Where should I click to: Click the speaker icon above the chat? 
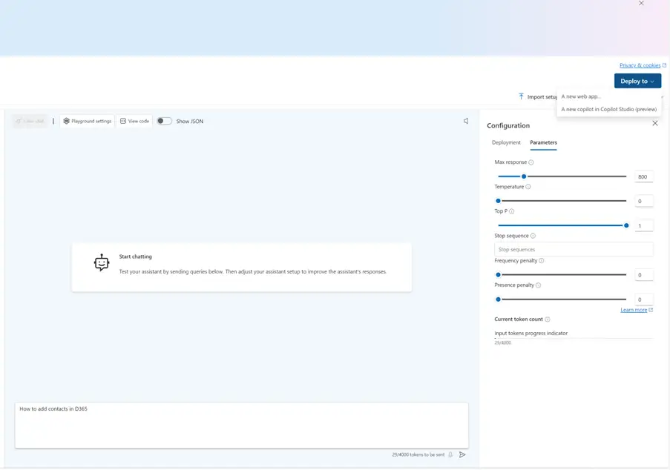coord(466,122)
